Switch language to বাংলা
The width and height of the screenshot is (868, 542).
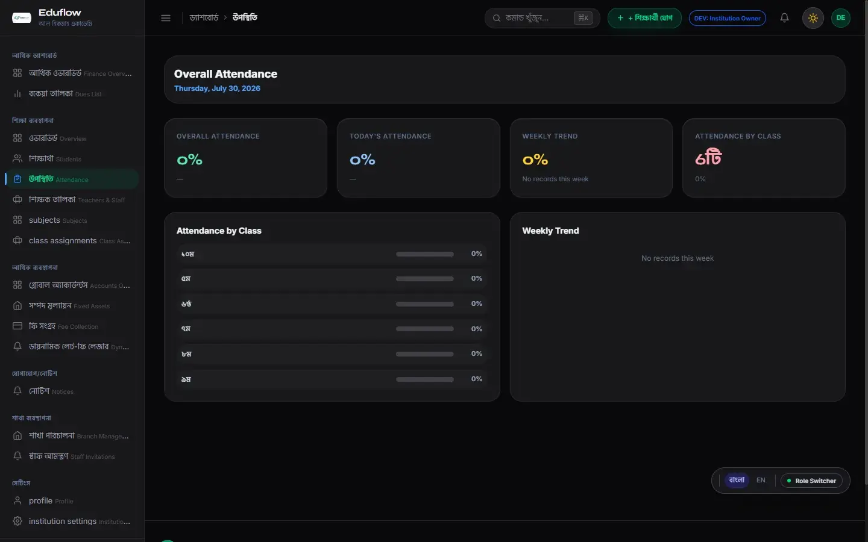(737, 481)
